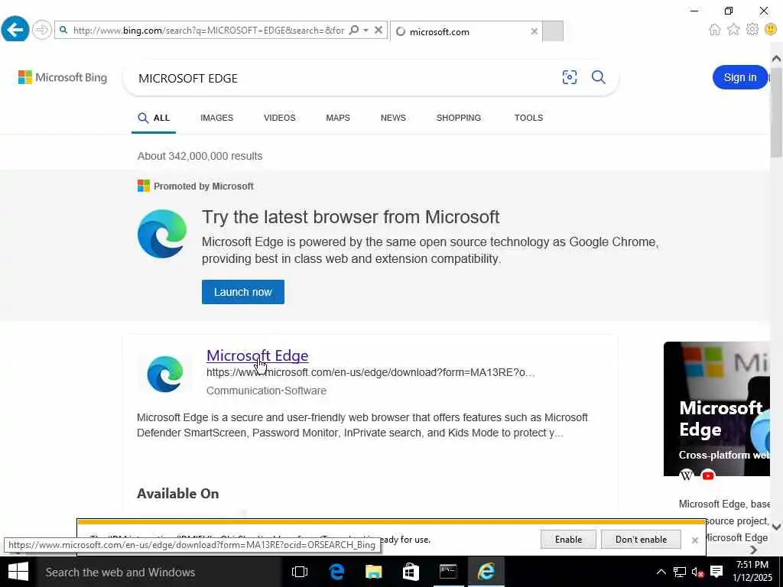
Task: View favorites via the star icon
Action: 733,30
